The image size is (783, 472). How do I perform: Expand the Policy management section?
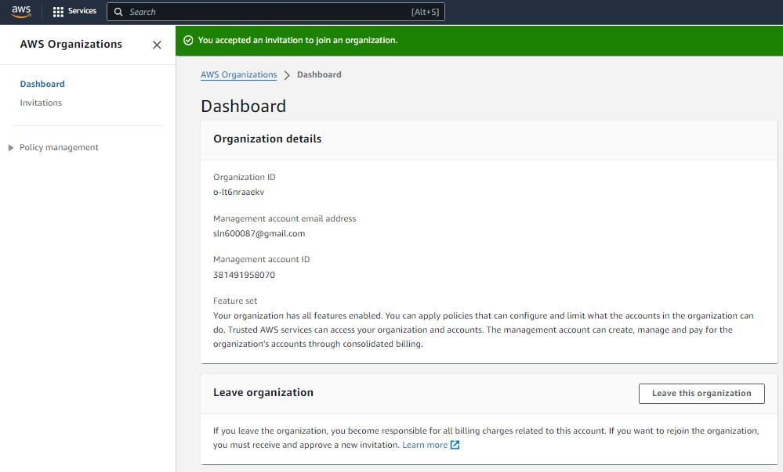click(x=11, y=147)
